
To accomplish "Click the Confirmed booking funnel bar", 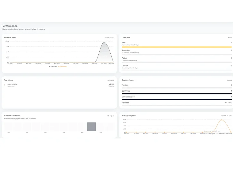I will 177,93.
